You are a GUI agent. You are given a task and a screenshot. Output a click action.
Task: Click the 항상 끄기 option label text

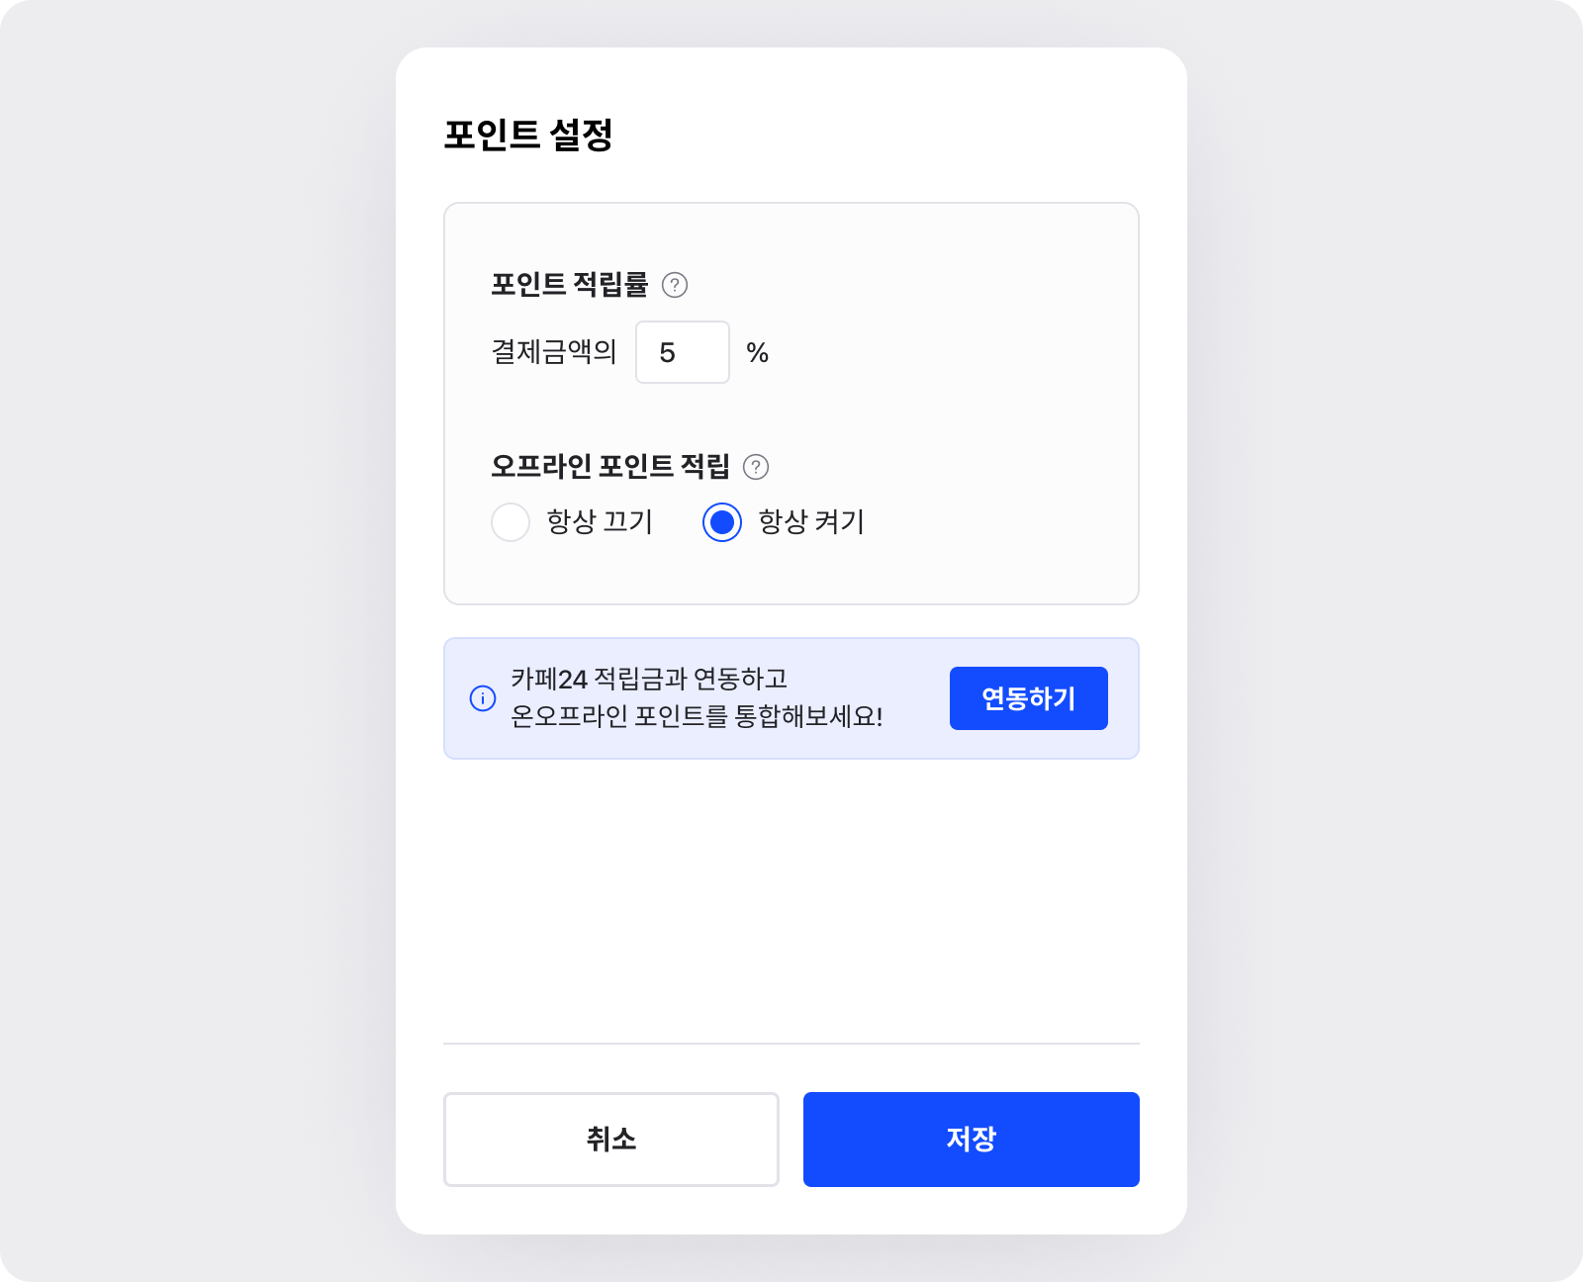click(x=600, y=522)
